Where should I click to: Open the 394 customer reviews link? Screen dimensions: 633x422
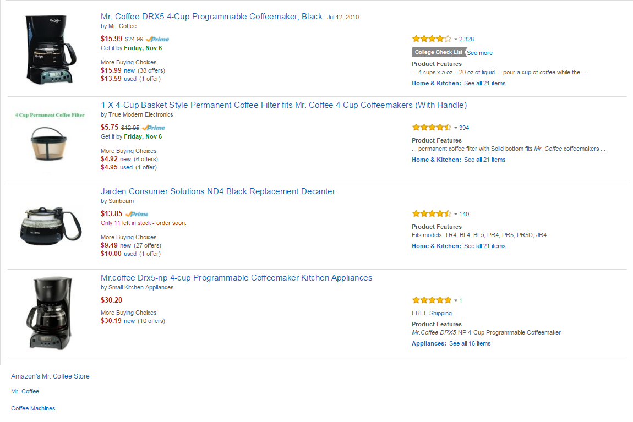464,128
